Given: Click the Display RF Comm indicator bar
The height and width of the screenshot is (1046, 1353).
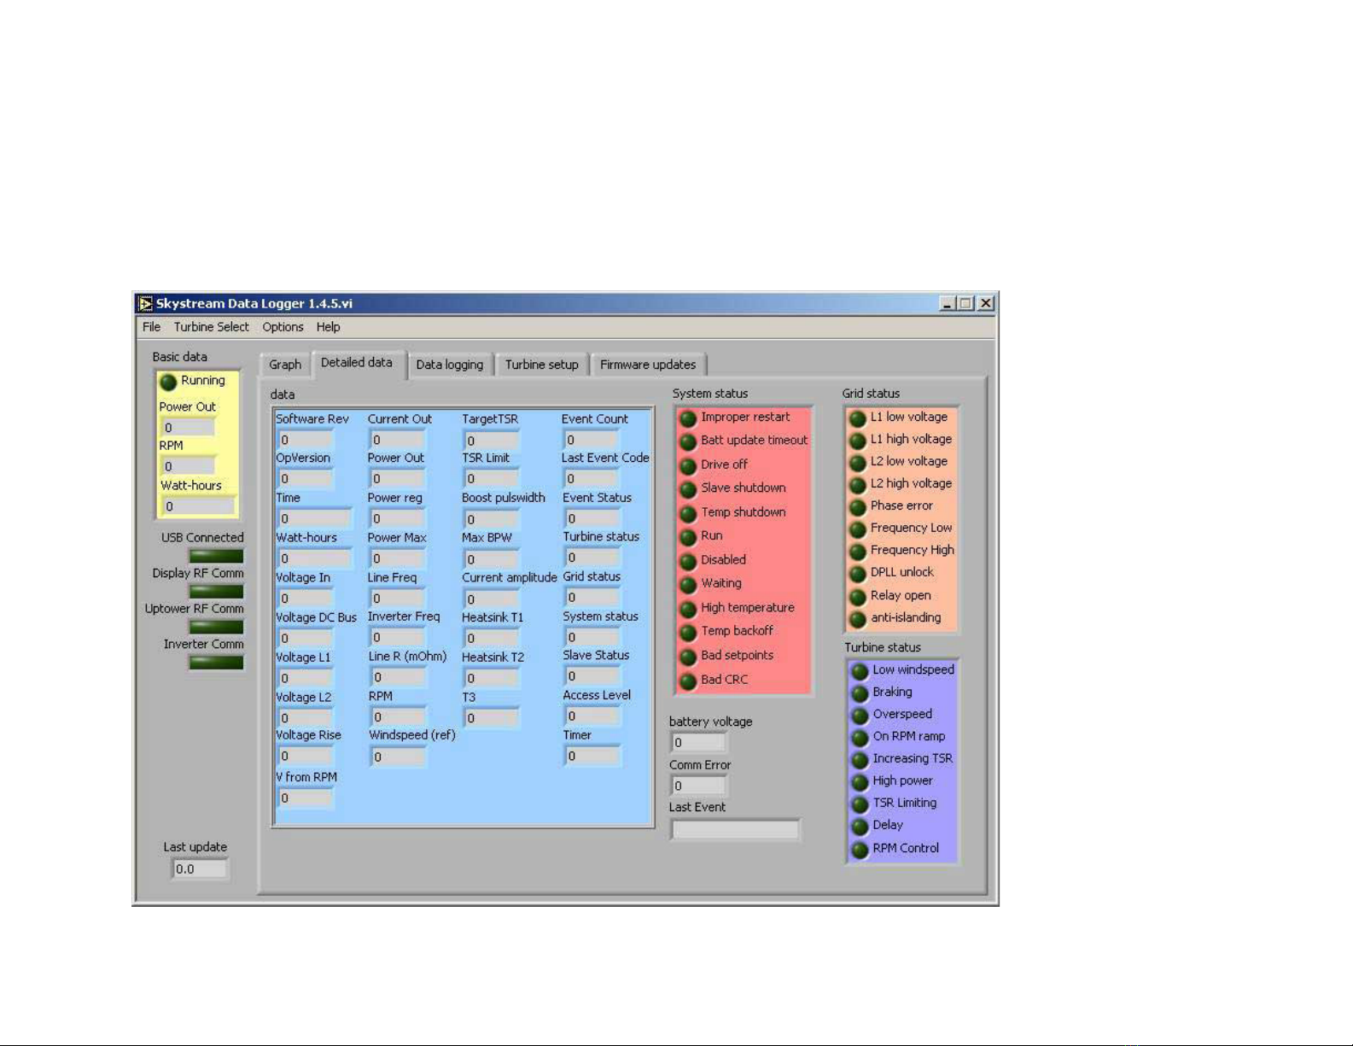Looking at the screenshot, I should tap(216, 591).
